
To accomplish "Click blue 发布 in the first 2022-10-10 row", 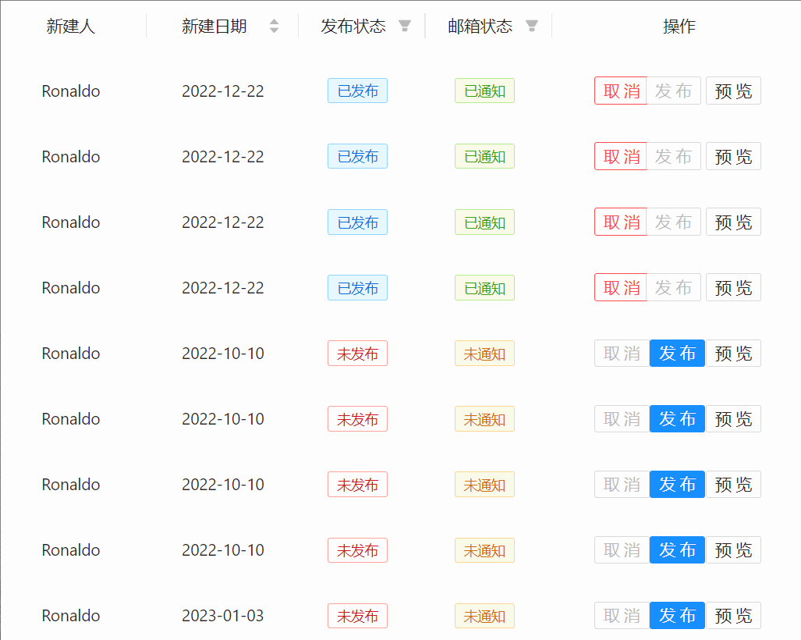I will [677, 354].
